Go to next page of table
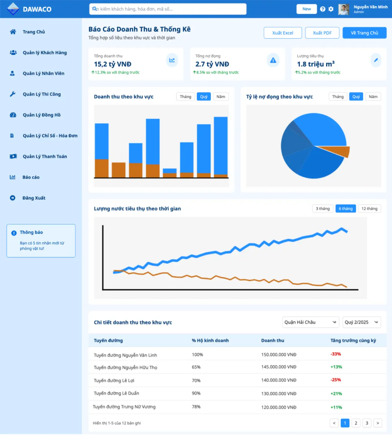Image resolution: width=392 pixels, height=436 pixels. [x=378, y=423]
